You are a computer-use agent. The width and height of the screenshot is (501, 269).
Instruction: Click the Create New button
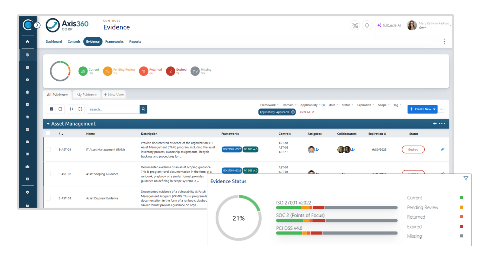pos(422,109)
